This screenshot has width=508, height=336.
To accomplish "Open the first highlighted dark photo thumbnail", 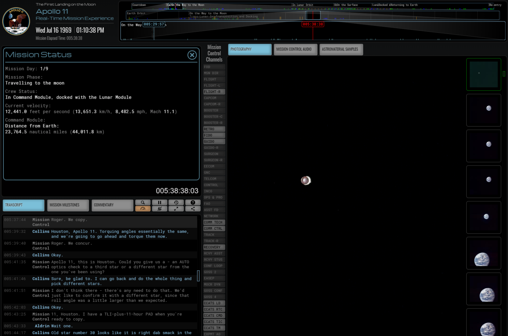I will pos(484,74).
